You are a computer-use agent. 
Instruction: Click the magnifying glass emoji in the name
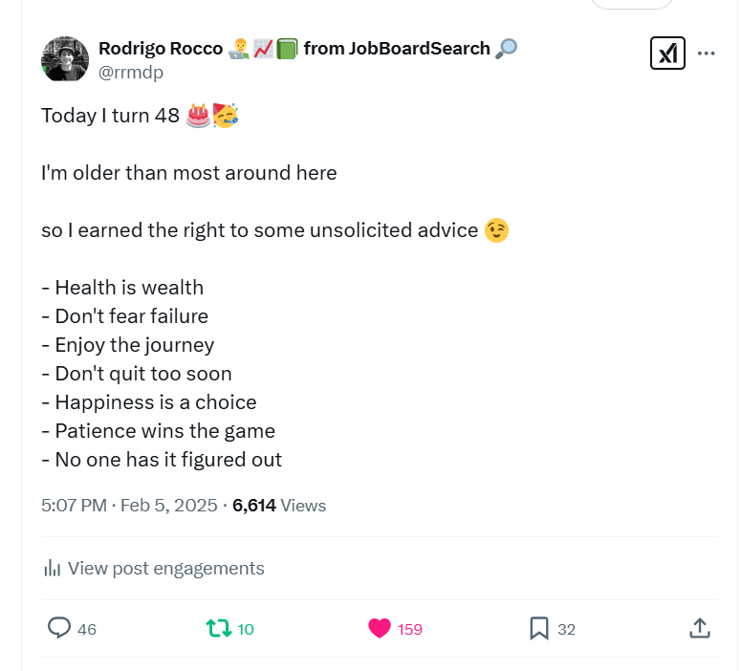[x=507, y=48]
